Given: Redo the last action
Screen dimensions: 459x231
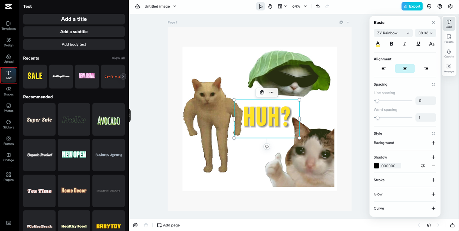Looking at the screenshot, I should tap(327, 7).
